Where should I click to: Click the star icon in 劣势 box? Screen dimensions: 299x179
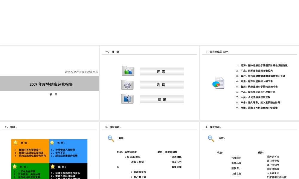pos(52,143)
